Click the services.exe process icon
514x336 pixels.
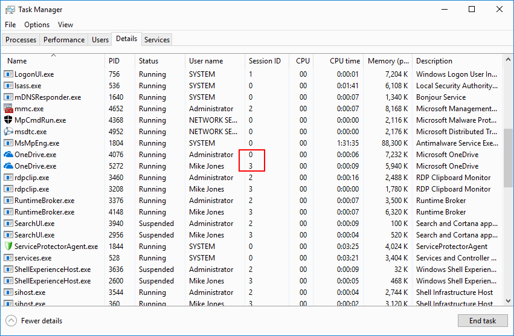(x=8, y=258)
